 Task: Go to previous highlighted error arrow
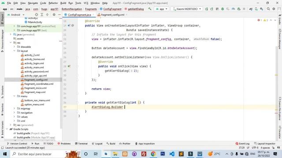(x=271, y=20)
